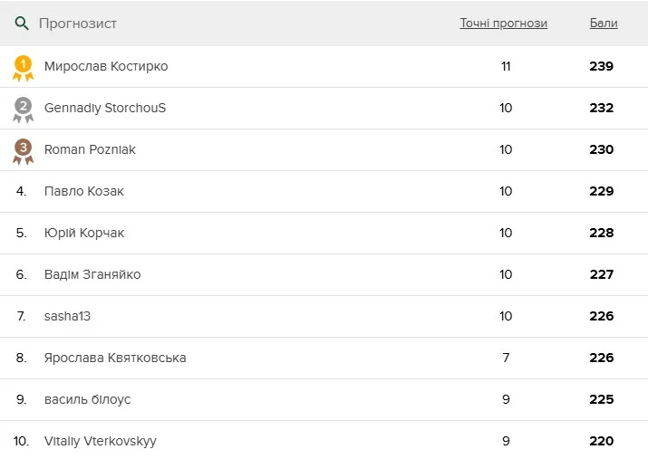The height and width of the screenshot is (459, 648).
Task: Sort by Бали column header
Action: (603, 24)
